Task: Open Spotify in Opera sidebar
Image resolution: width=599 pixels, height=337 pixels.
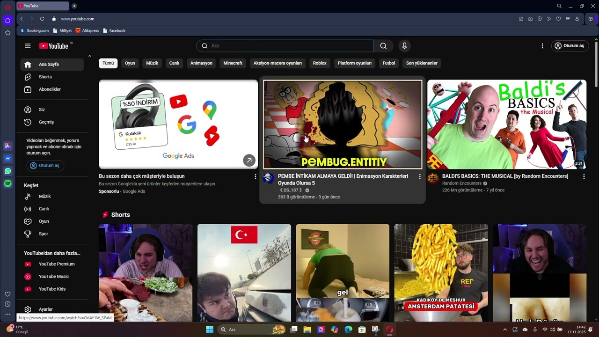Action: (x=8, y=184)
